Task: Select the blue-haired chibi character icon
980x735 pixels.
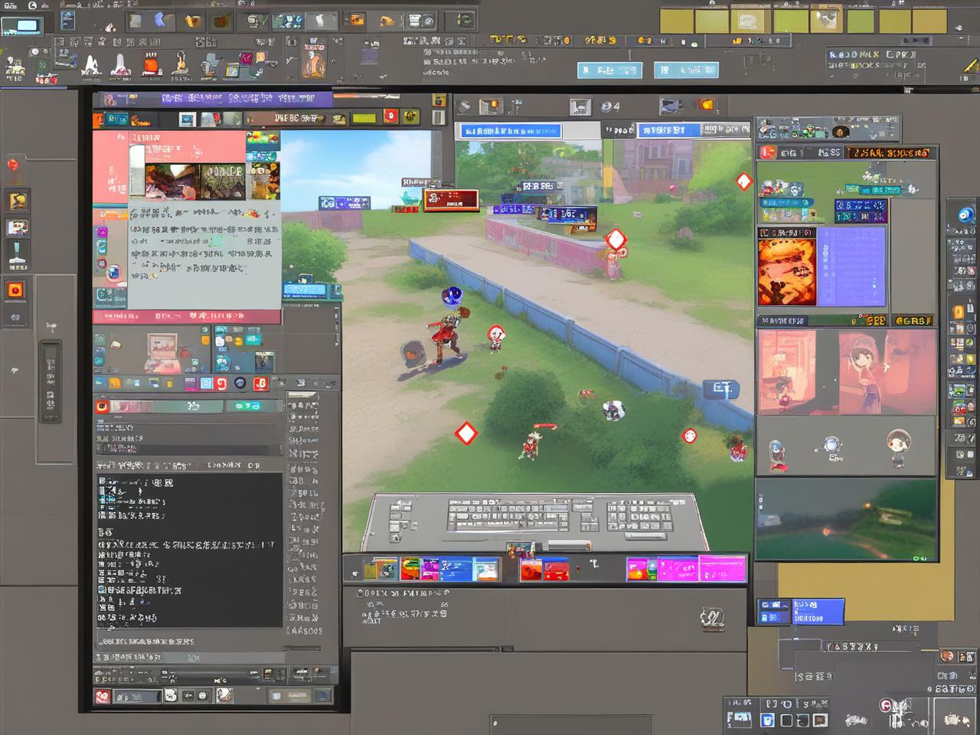Action: [x=776, y=454]
